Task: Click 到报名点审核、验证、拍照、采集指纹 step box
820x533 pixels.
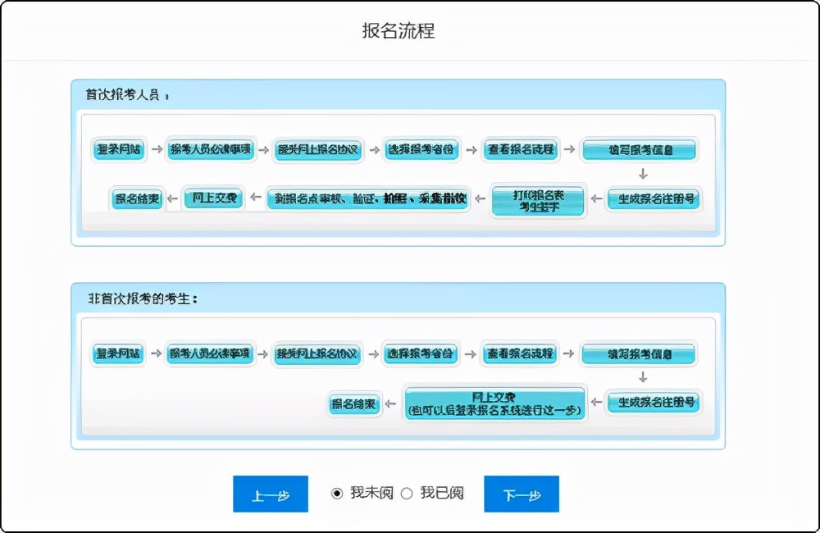Action: [368, 198]
